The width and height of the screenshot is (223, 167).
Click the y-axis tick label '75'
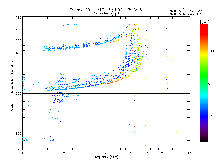click(19, 149)
